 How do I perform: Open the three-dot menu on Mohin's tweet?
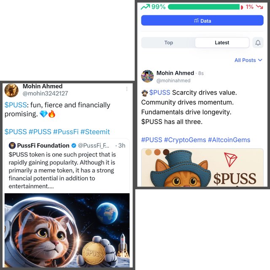point(127,89)
